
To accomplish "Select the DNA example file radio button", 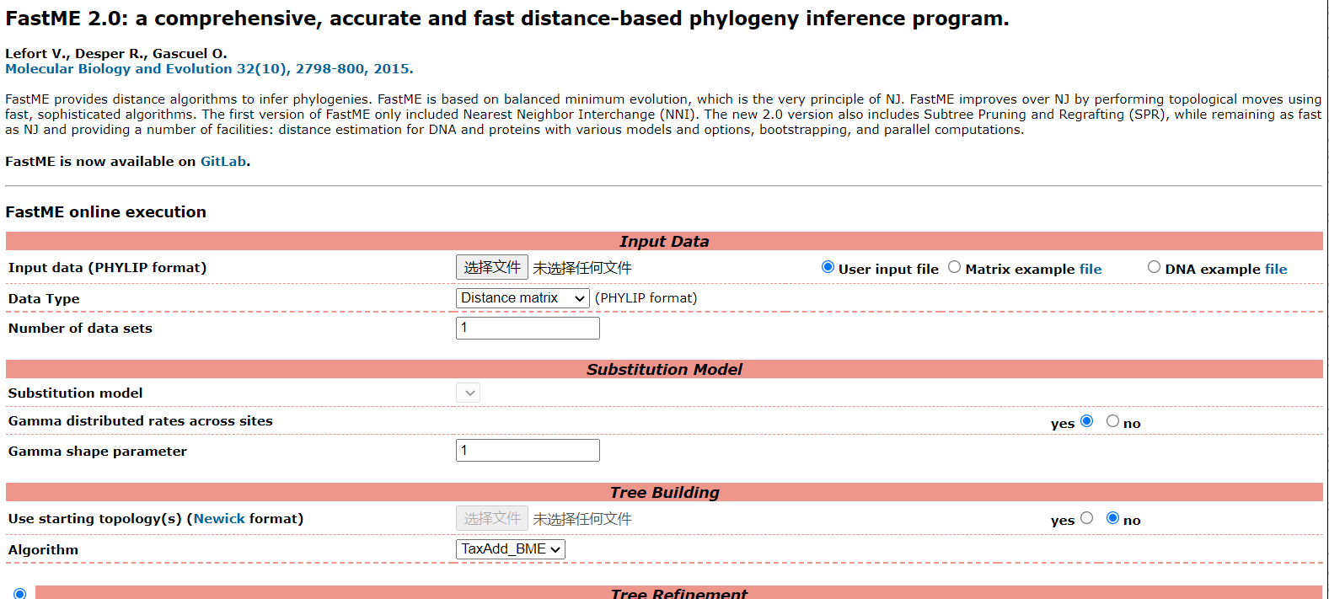I will pos(1154,267).
